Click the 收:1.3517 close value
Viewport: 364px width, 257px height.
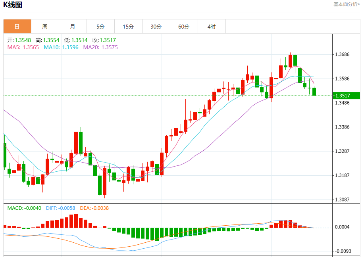pos(104,40)
